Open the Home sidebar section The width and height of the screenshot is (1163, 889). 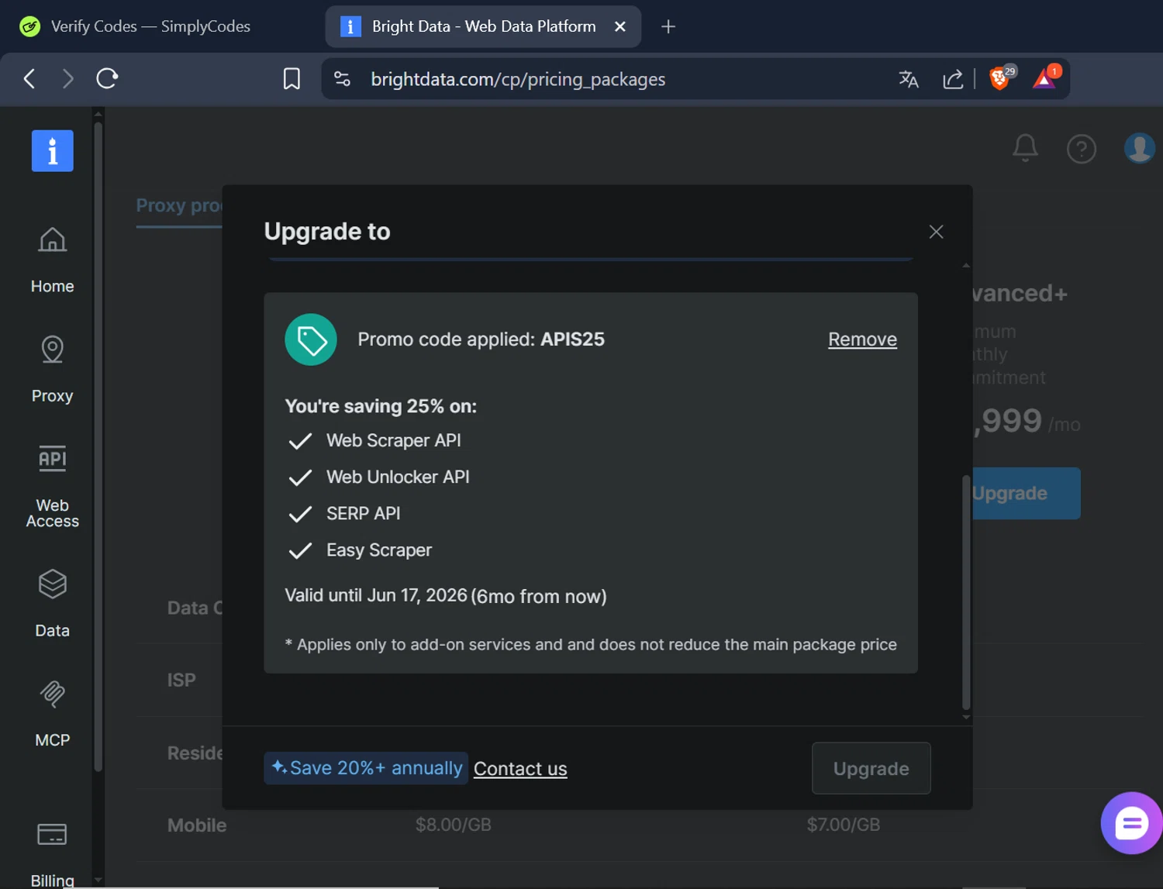pos(52,260)
